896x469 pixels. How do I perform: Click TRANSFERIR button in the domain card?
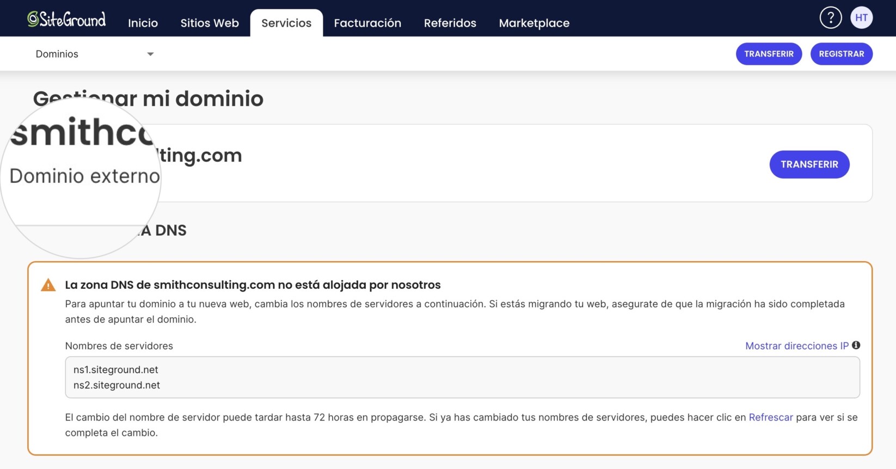click(x=809, y=164)
